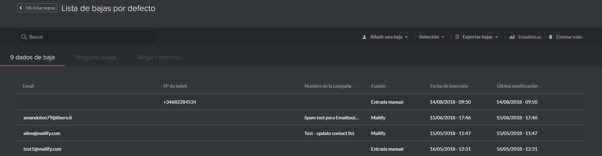Image resolution: width=602 pixels, height=156 pixels.
Task: Select the 9 dados de baja tab
Action: 33,57
